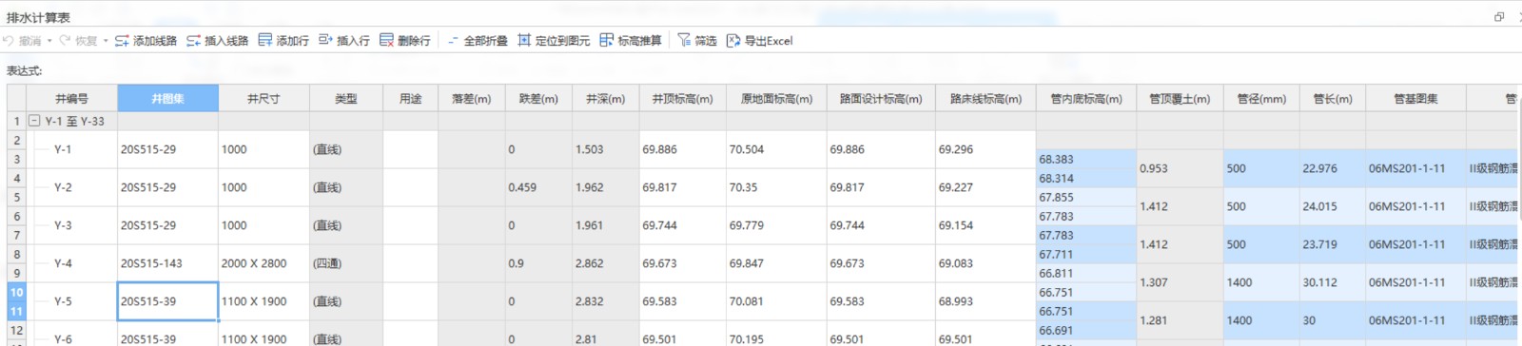
Task: Click the 70.504 ground elevation cell
Action: click(777, 149)
